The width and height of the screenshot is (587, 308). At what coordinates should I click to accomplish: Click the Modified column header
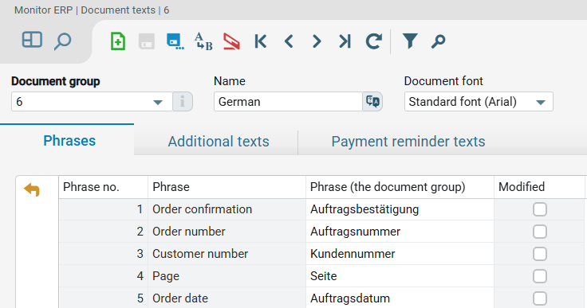(x=539, y=187)
